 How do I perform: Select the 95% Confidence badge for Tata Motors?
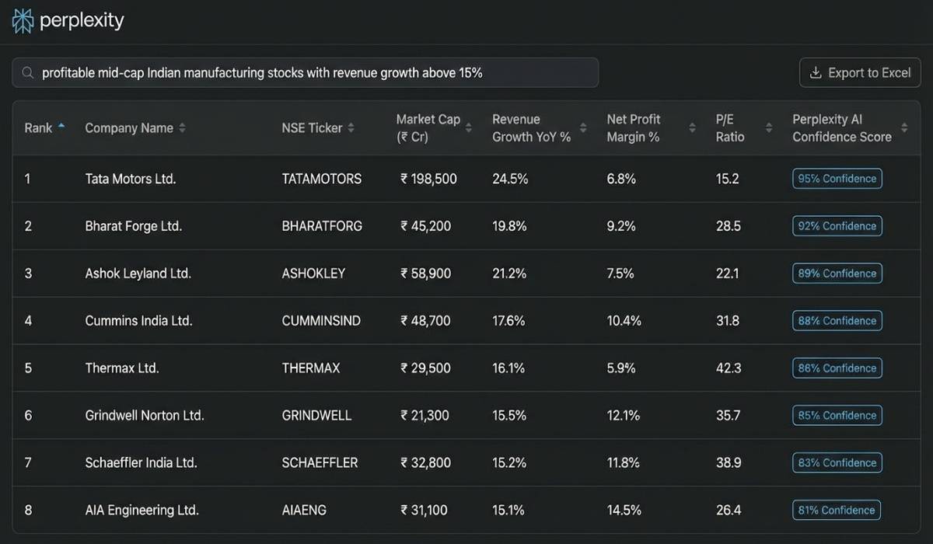(837, 178)
